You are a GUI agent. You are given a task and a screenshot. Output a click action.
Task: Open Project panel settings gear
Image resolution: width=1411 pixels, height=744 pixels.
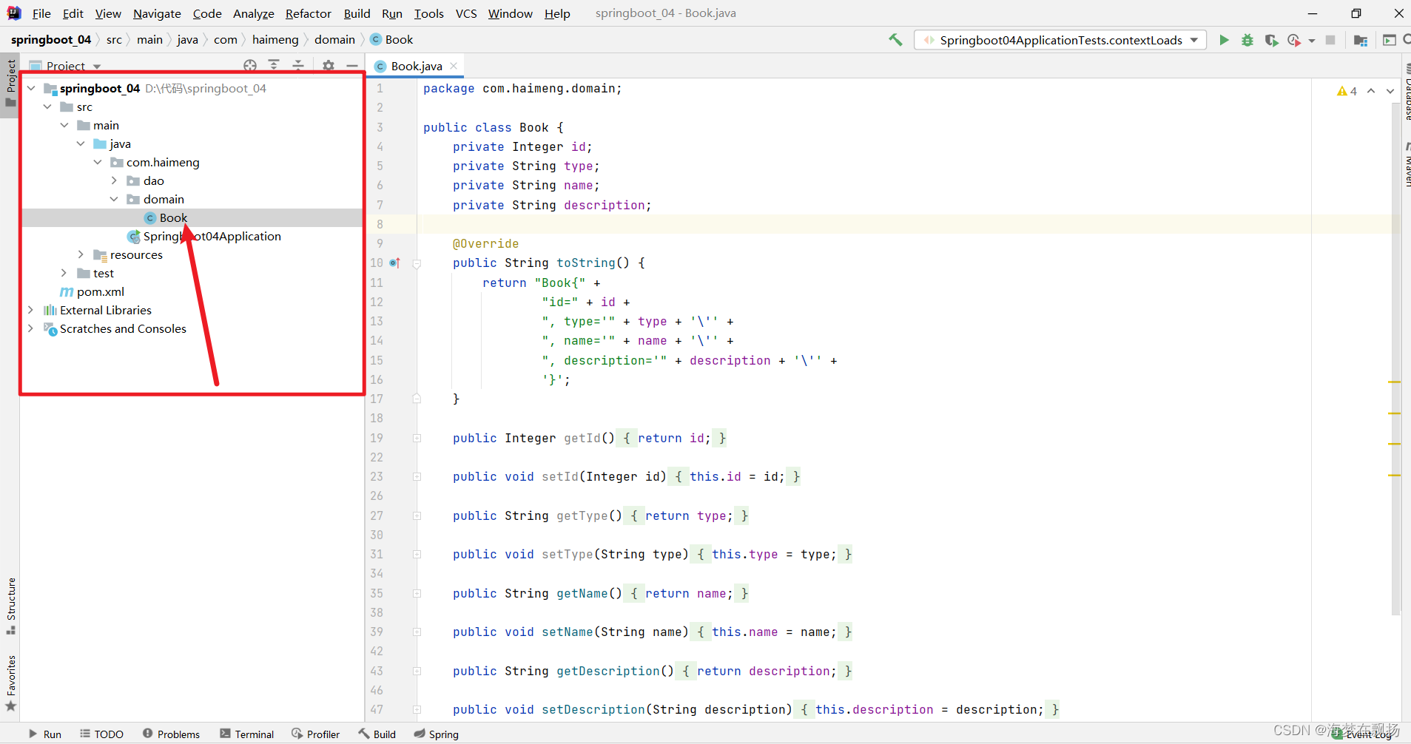point(329,66)
